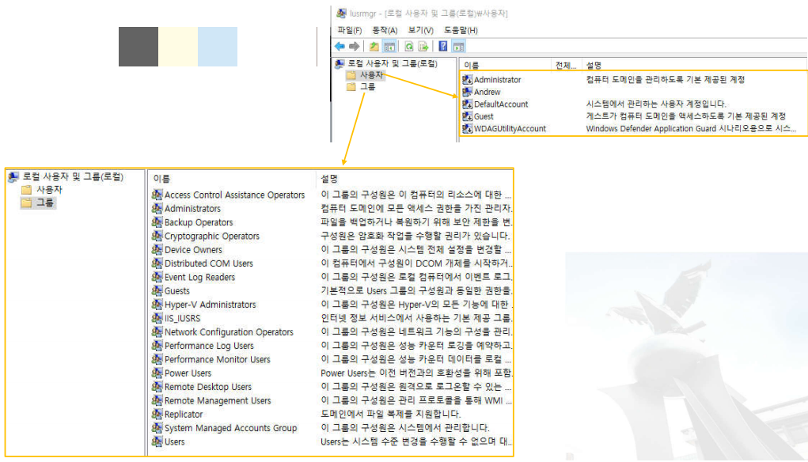
Task: Toggle the show/hide action pane icon
Action: point(459,47)
